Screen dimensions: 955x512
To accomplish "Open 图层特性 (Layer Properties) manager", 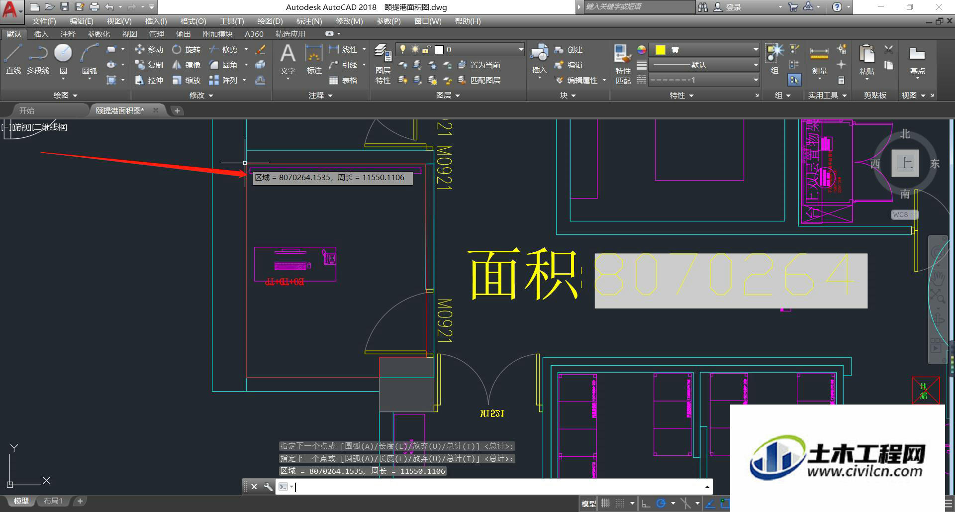I will 383,64.
